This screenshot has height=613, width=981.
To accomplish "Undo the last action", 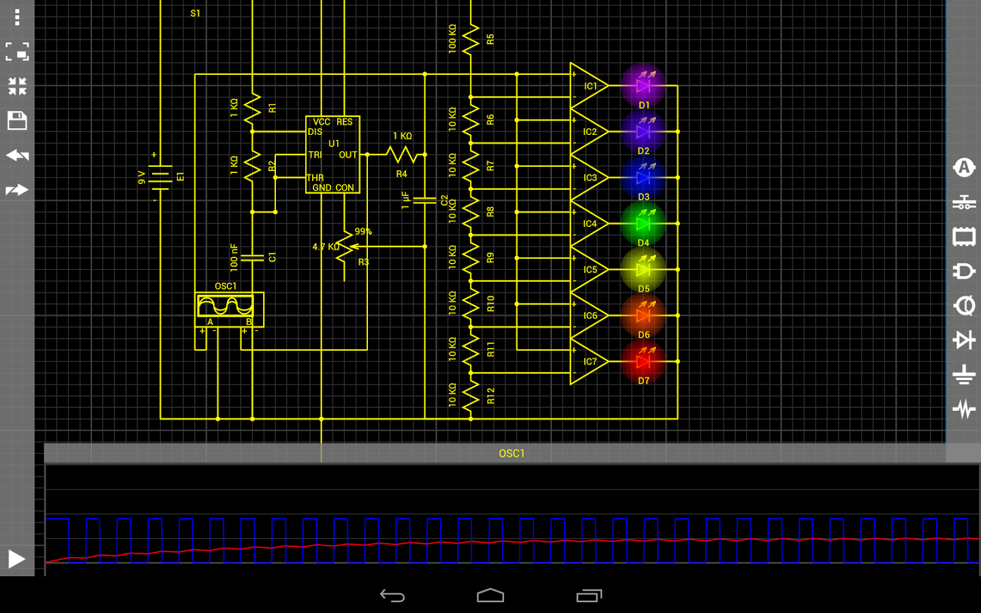I will point(17,155).
